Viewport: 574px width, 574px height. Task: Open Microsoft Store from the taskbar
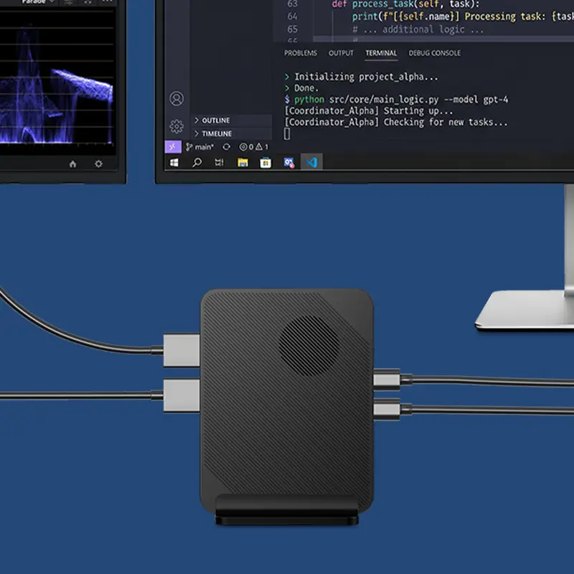point(265,162)
